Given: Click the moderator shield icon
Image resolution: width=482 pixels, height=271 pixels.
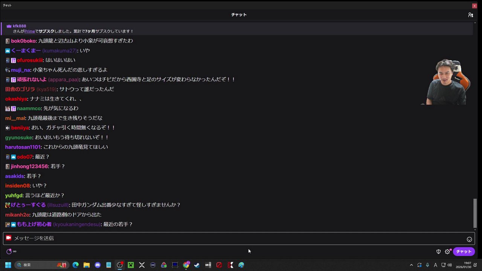Looking at the screenshot, I should (438, 252).
